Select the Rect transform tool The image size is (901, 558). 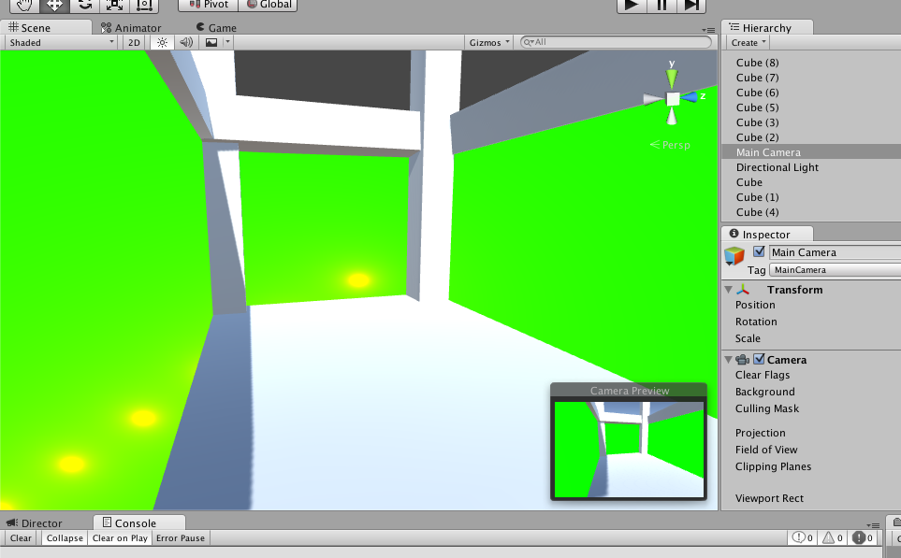pos(144,6)
